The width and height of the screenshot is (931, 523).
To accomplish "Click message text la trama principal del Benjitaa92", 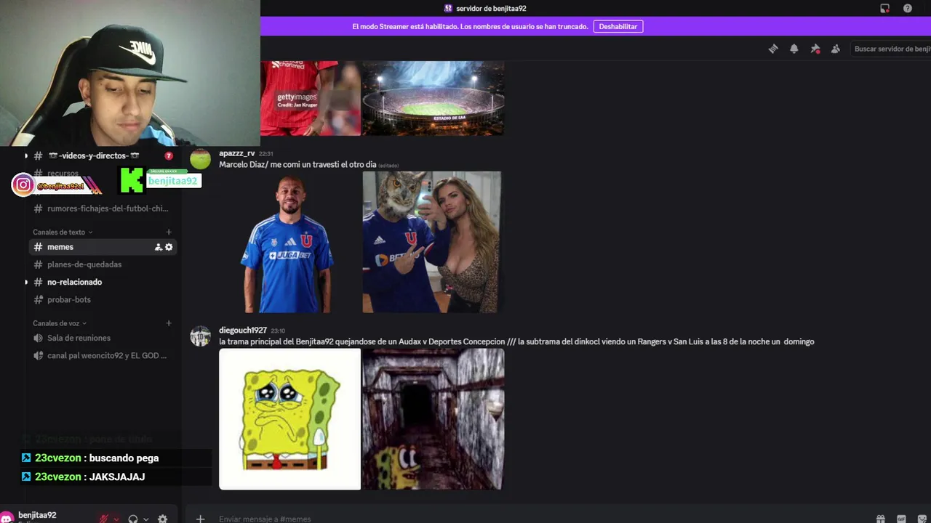I will (x=516, y=341).
